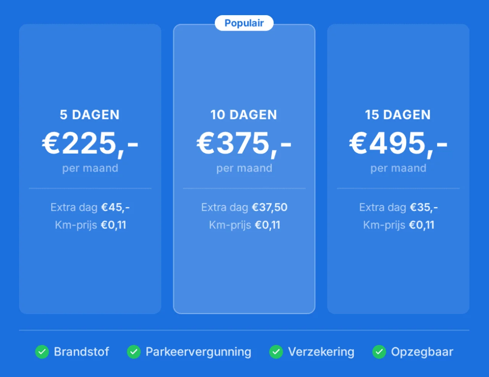The image size is (489, 377).
Task: Click the green checkmark beside Brandstof
Action: 42,352
